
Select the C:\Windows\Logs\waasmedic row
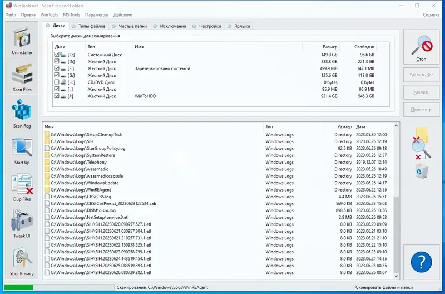coord(218,169)
